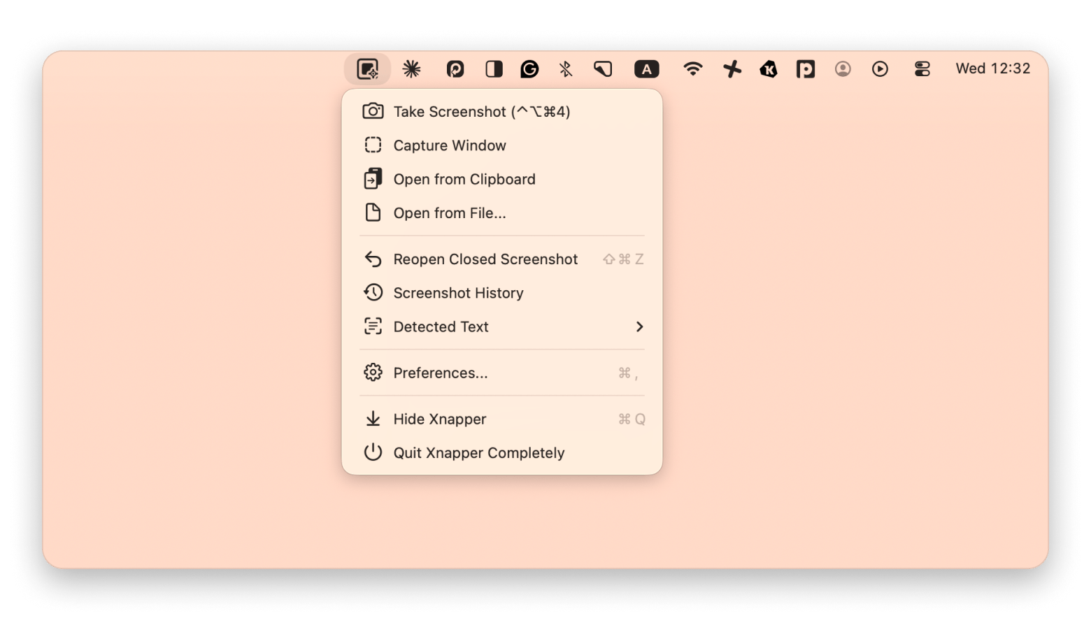Click the dashed square Capture Window icon
The width and height of the screenshot is (1091, 625).
pyautogui.click(x=373, y=145)
